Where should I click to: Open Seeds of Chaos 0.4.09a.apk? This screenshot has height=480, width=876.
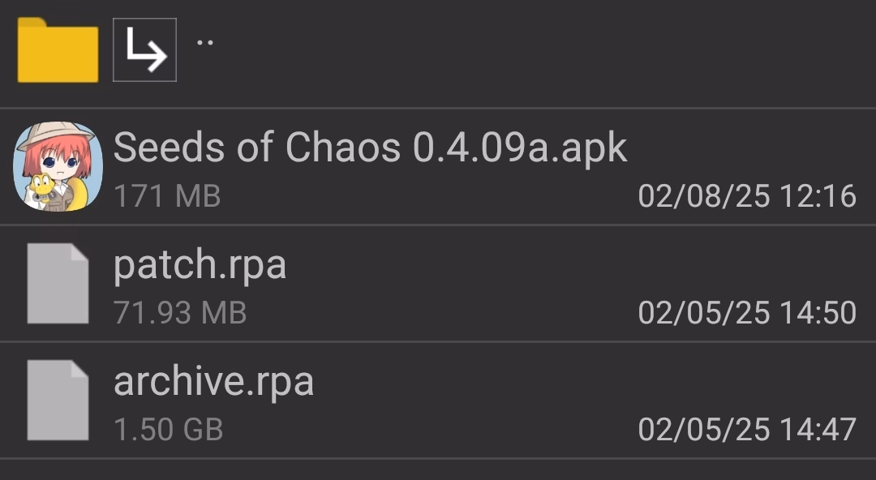370,148
